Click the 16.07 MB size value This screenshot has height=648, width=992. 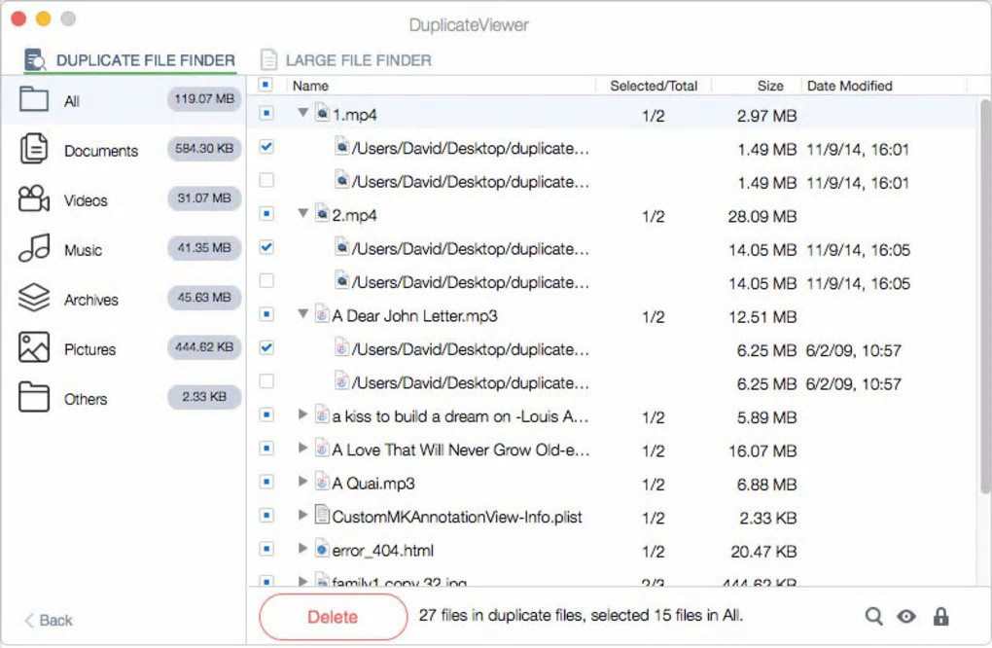(x=762, y=451)
